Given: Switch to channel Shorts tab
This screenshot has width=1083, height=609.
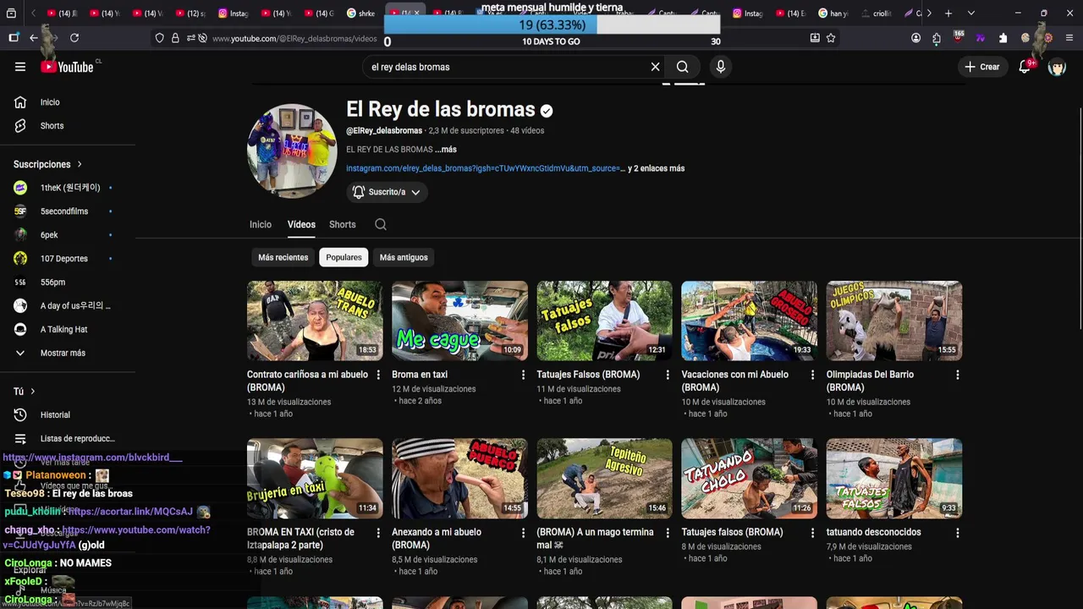Looking at the screenshot, I should (343, 224).
